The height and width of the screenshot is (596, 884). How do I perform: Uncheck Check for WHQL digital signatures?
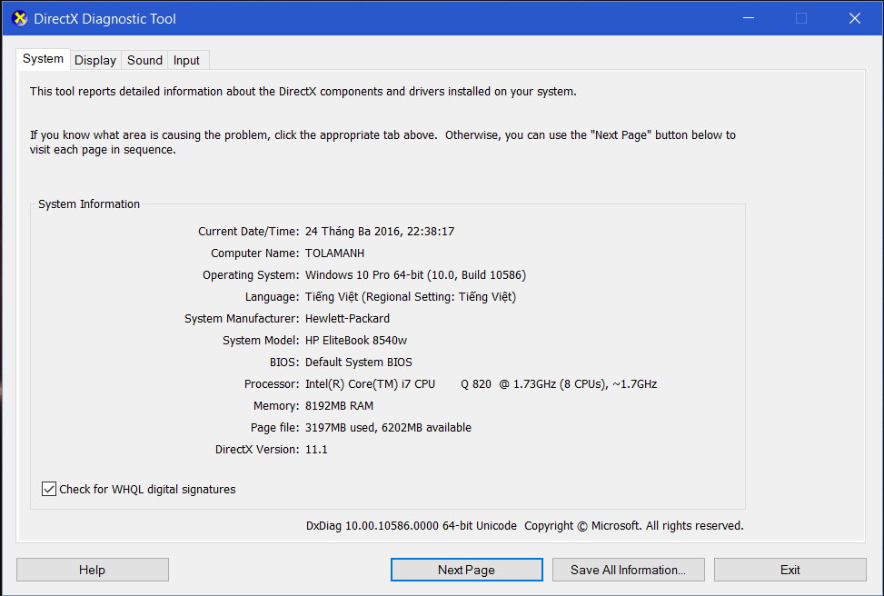tap(49, 490)
